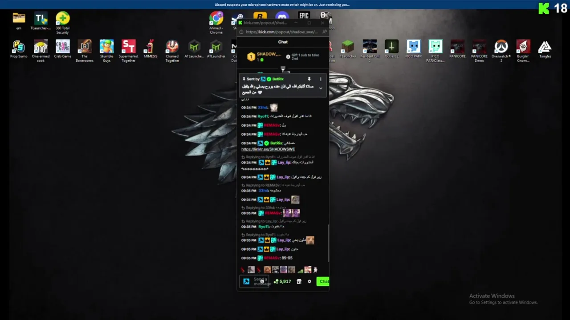Open chat settings gear icon
The image size is (570, 320).
(x=309, y=281)
